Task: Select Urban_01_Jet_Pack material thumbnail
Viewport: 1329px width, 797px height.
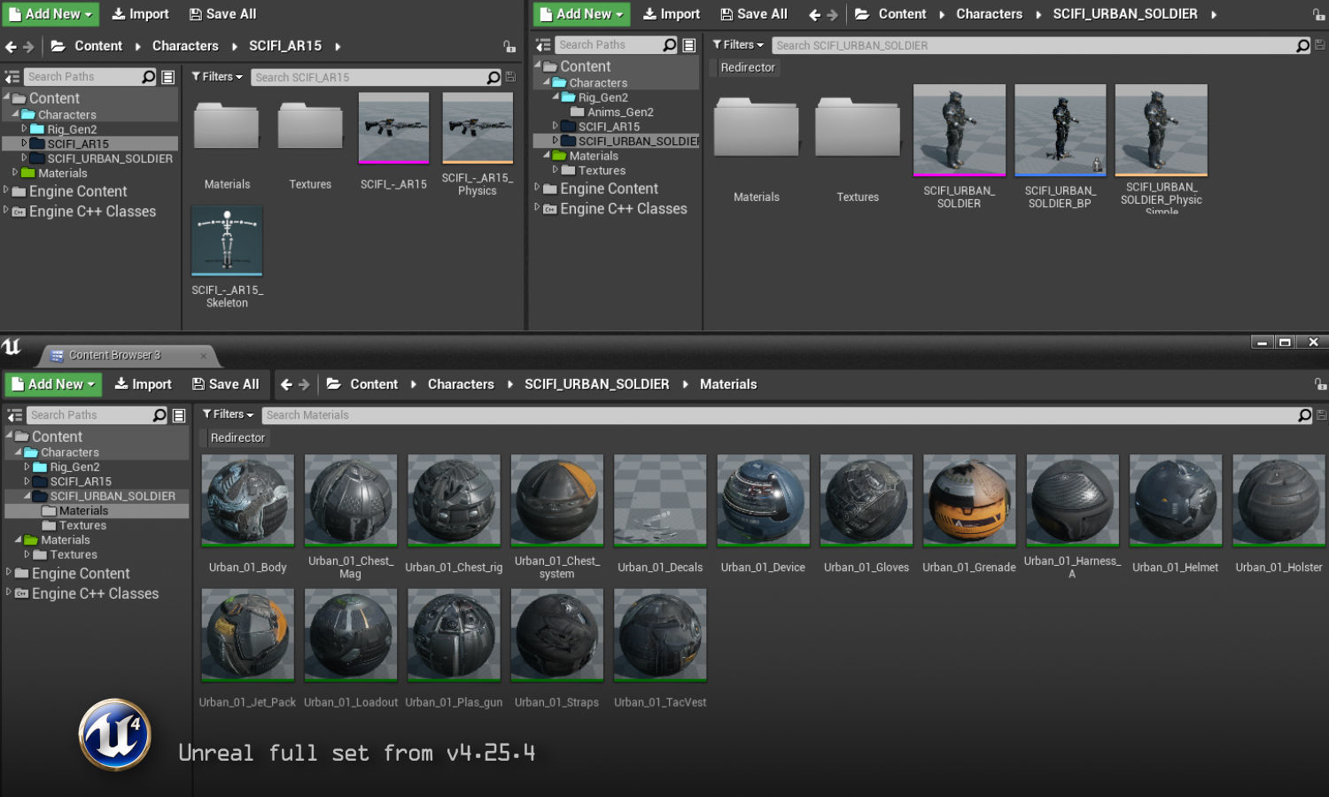Action: [247, 636]
